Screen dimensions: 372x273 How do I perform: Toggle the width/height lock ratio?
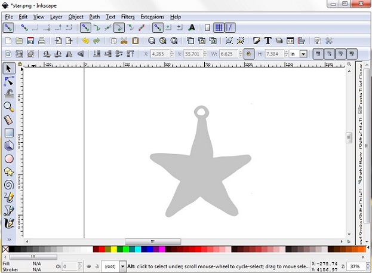[x=248, y=54]
